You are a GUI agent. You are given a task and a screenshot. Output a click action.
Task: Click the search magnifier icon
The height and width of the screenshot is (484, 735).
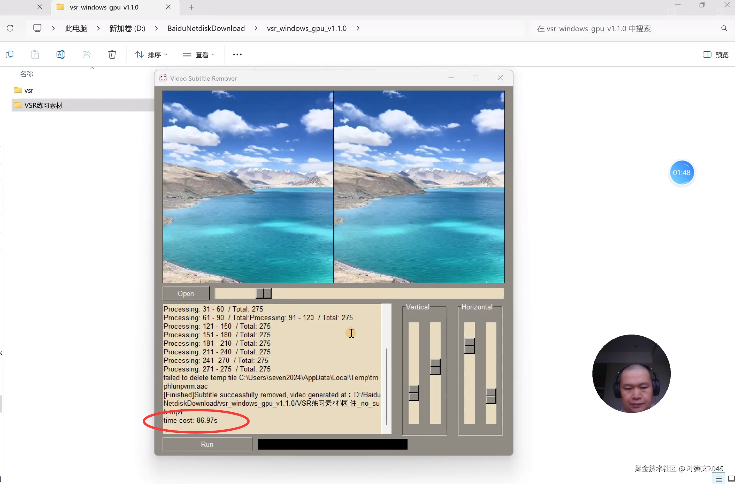coord(724,29)
